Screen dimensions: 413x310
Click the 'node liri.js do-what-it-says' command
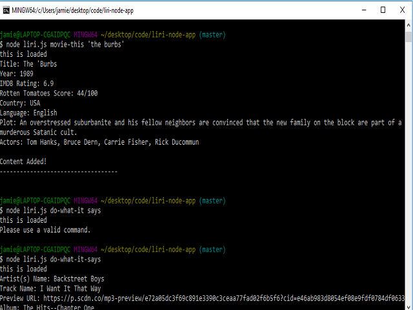[53, 259]
